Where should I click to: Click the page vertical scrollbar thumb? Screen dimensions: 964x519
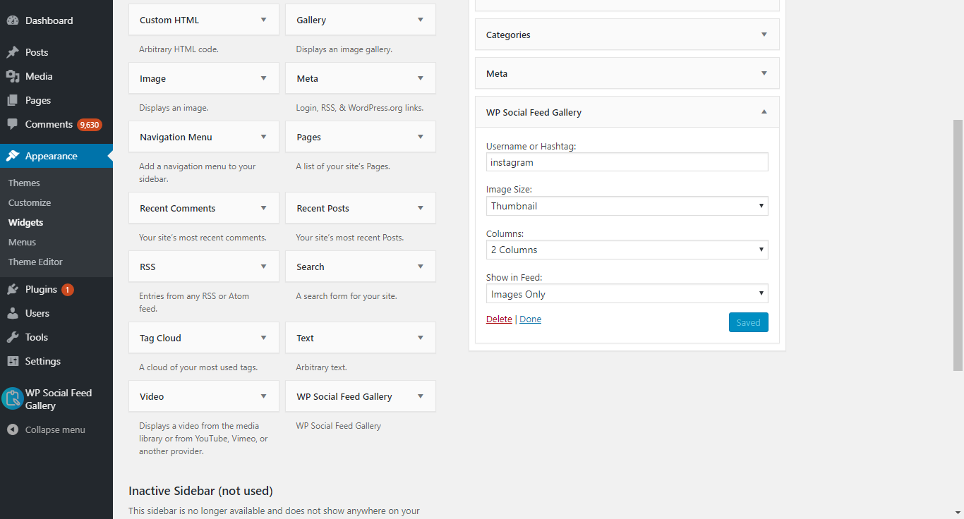pos(958,245)
